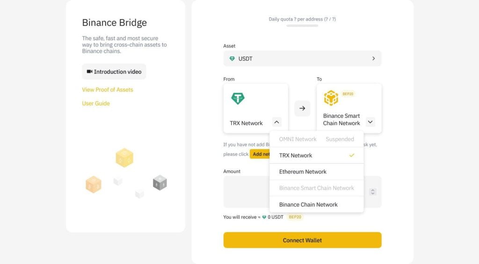Click the Binance Smart Chain cube logo
Image resolution: width=479 pixels, height=264 pixels.
(x=331, y=98)
